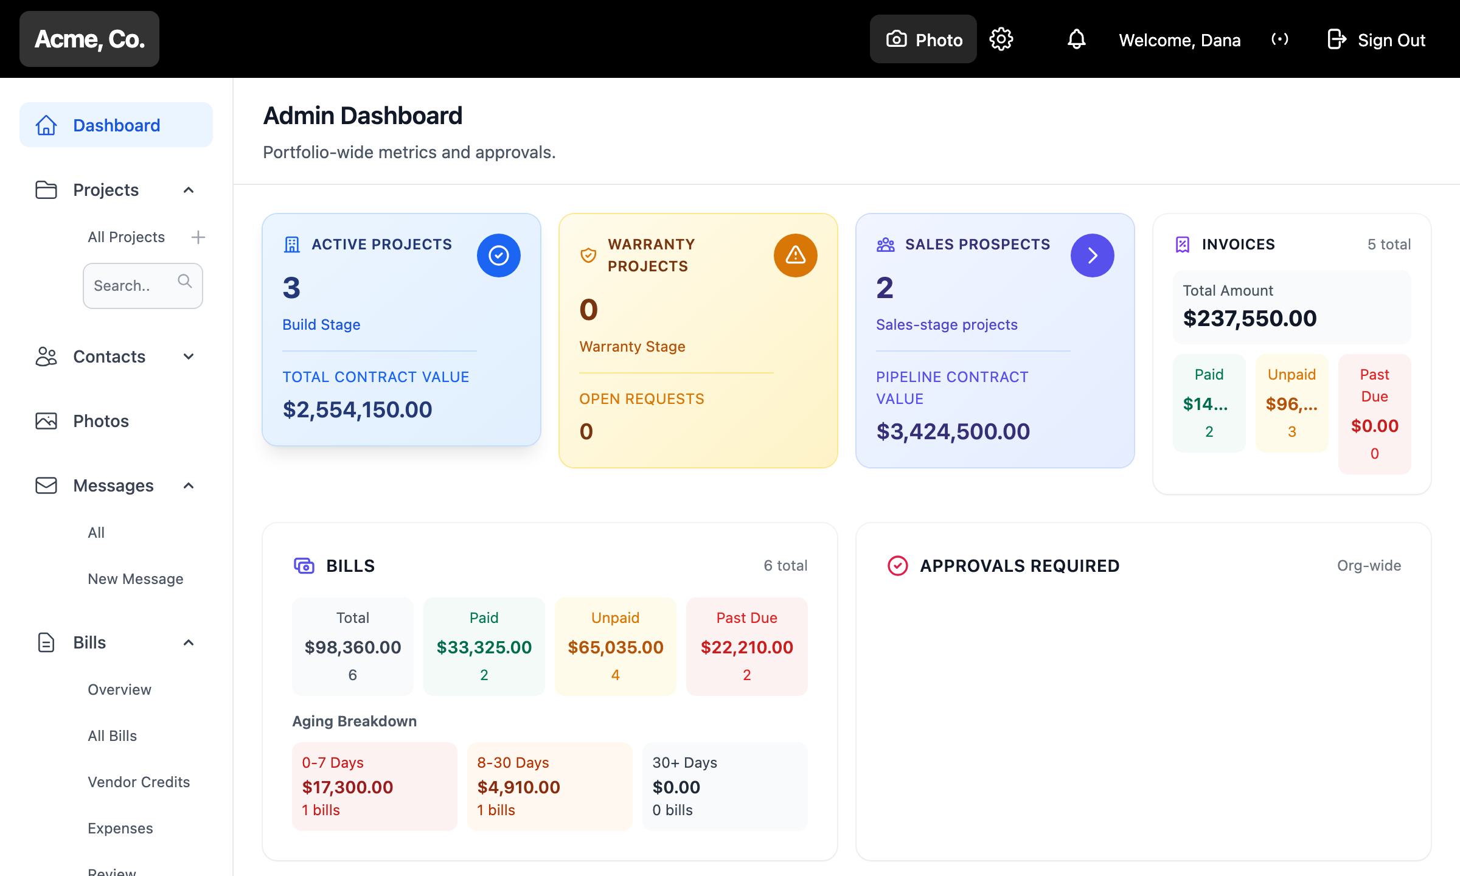Open Bills Overview in sidebar

[119, 690]
